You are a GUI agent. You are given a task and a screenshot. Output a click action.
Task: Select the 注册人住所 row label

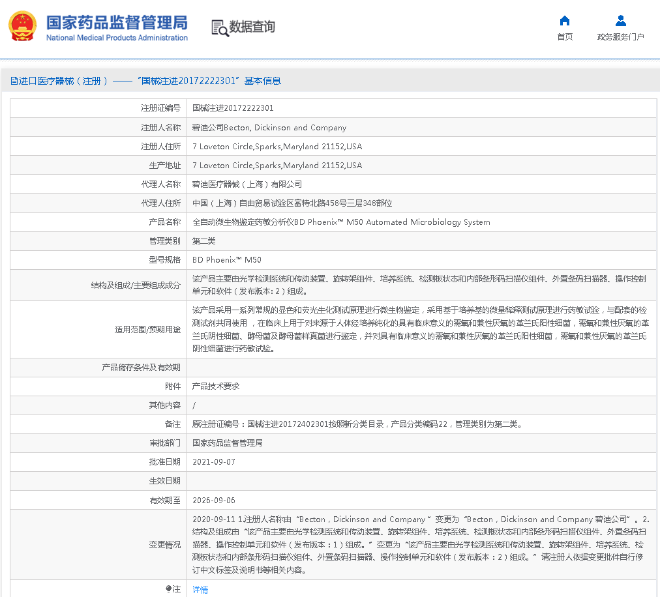(x=161, y=147)
